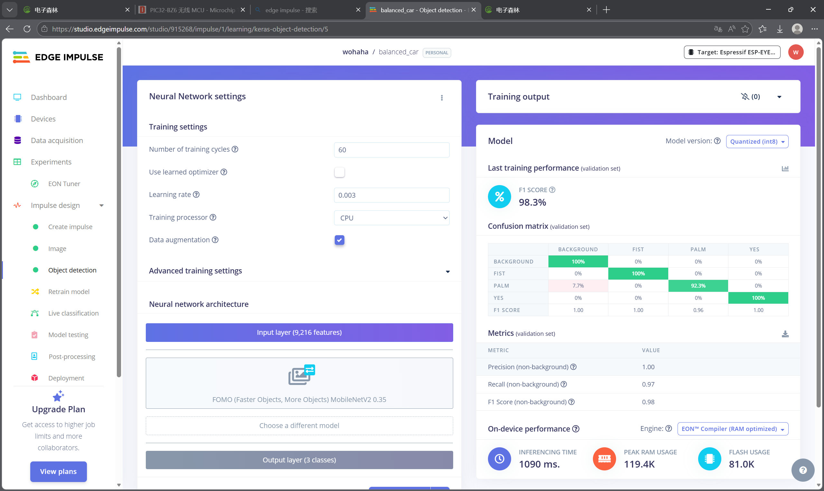Image resolution: width=824 pixels, height=491 pixels.
Task: Click the Learning rate input field
Action: click(391, 195)
